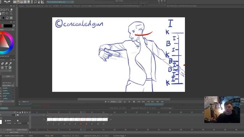Select the highlighted checkmark brush tool
This screenshot has width=244, height=137.
[10, 68]
